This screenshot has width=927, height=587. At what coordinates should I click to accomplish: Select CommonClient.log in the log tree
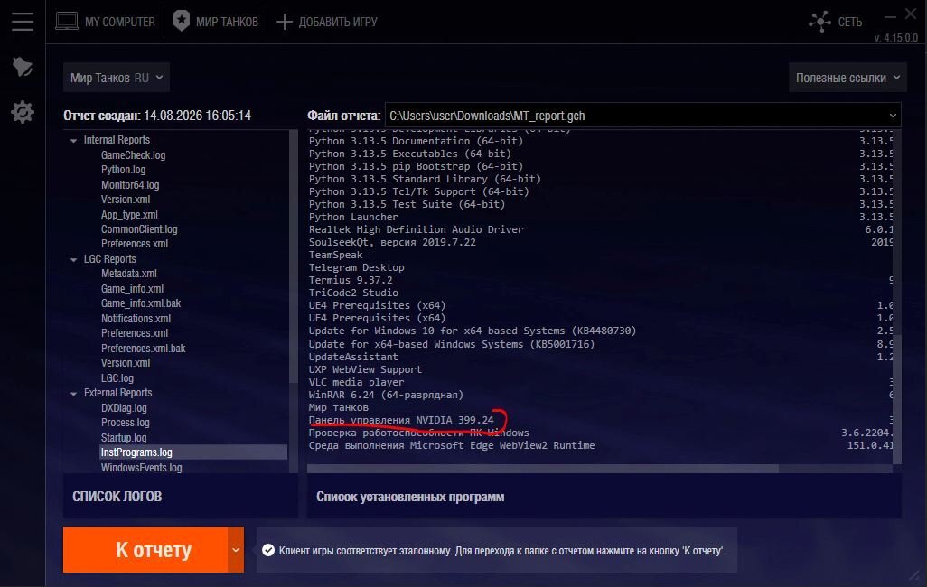point(139,228)
